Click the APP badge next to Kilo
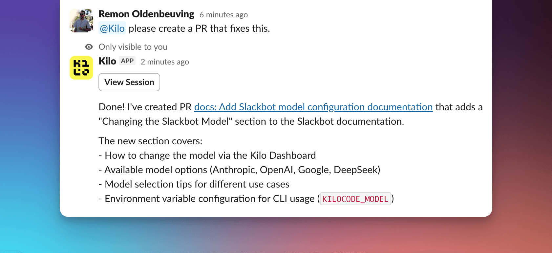 tap(127, 61)
